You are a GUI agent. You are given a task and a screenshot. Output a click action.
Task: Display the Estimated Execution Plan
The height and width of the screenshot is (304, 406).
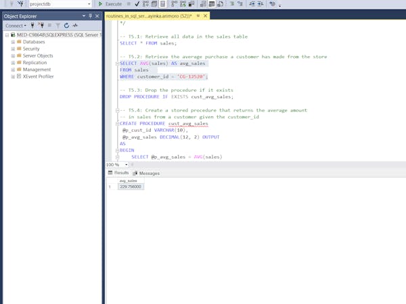(145, 4)
